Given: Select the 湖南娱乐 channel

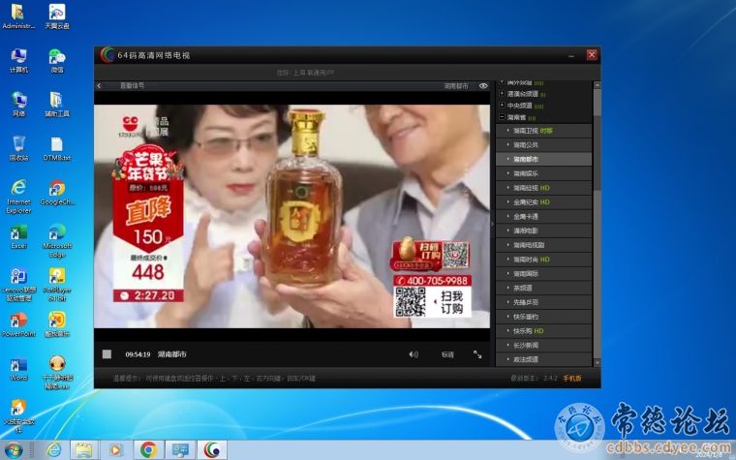Looking at the screenshot, I should (x=543, y=173).
